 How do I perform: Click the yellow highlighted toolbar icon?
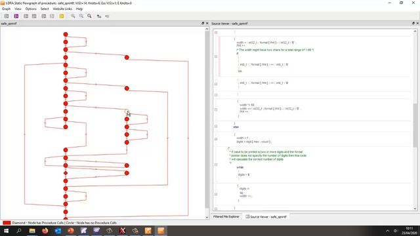coord(62,16)
